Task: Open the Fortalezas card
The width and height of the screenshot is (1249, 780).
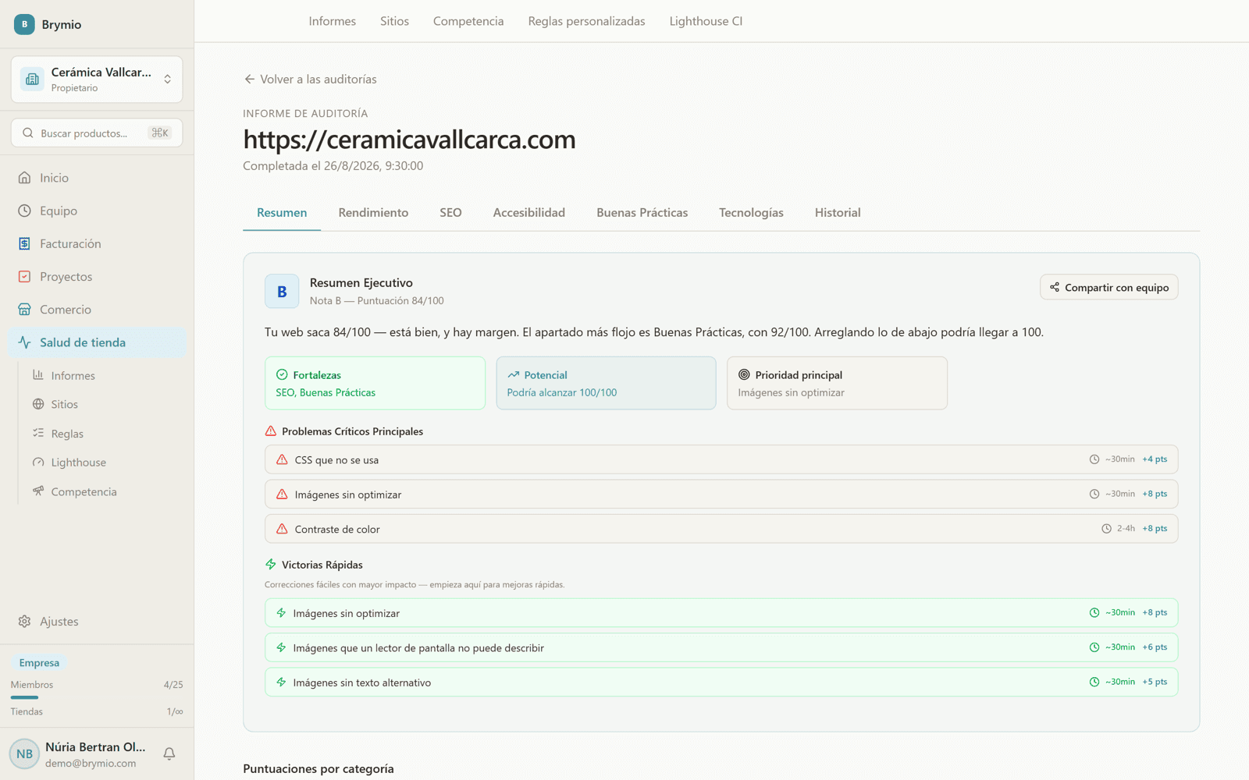Action: coord(375,383)
